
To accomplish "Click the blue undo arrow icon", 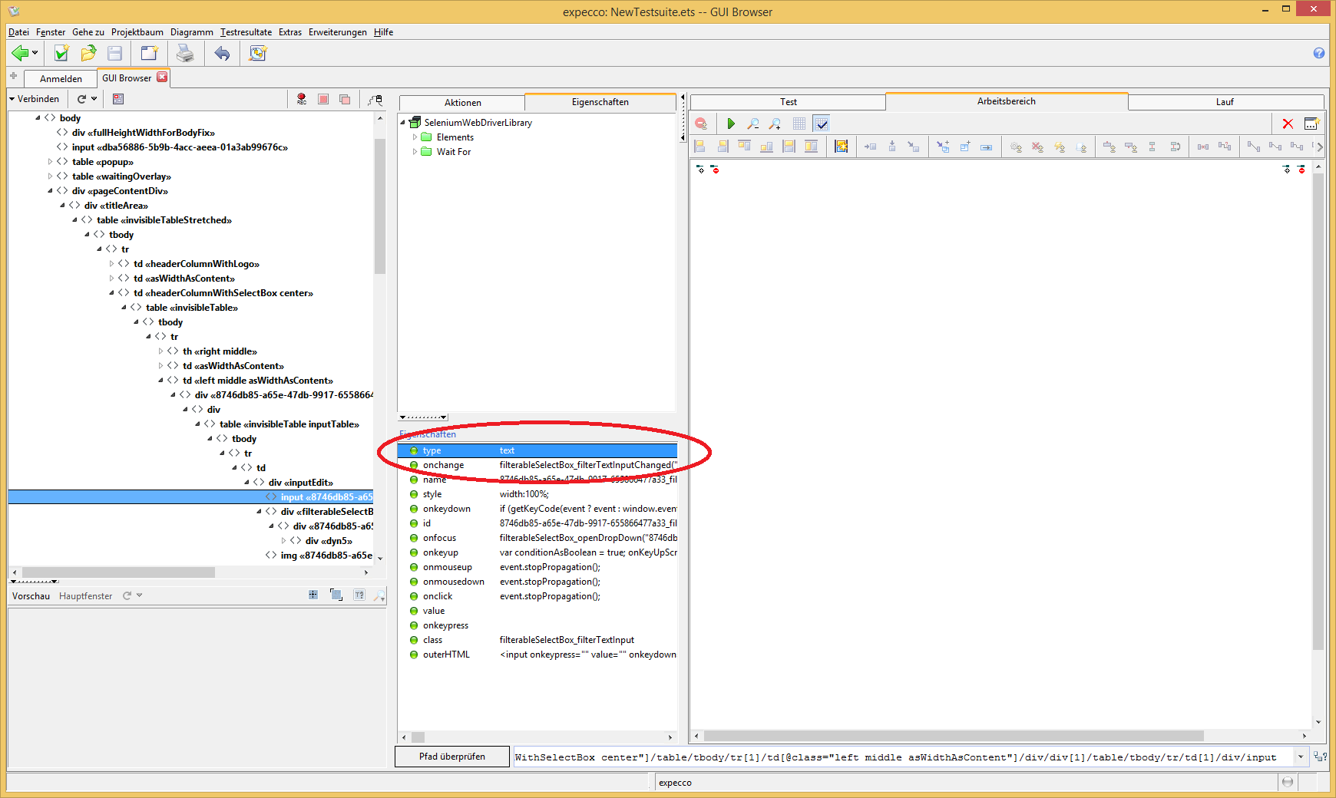I will tap(222, 53).
